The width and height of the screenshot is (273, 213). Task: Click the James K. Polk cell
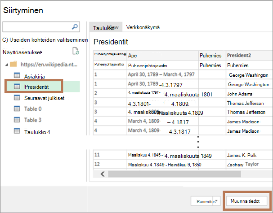coord(249,155)
